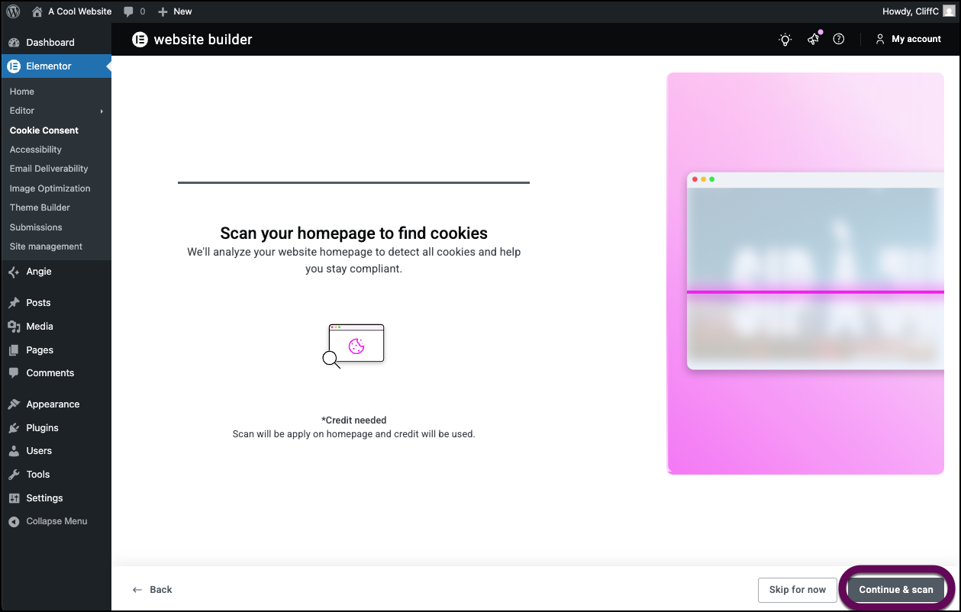Click the Collapse Menu label

pyautogui.click(x=57, y=521)
